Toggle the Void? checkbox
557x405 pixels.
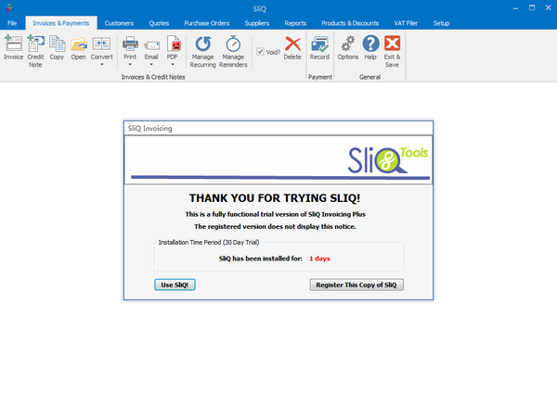tap(260, 52)
